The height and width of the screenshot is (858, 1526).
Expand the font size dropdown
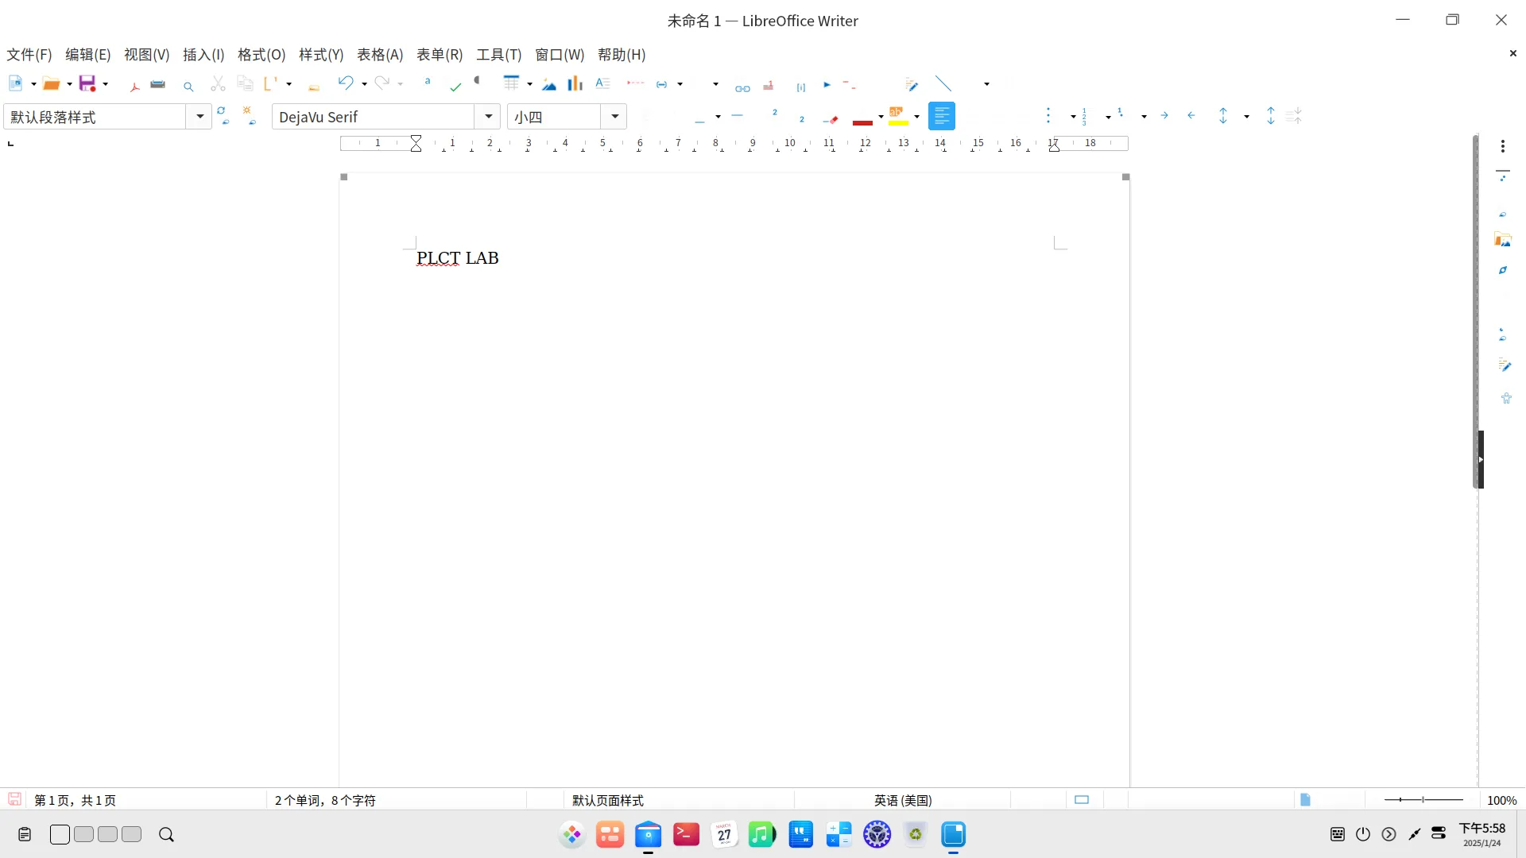(614, 117)
